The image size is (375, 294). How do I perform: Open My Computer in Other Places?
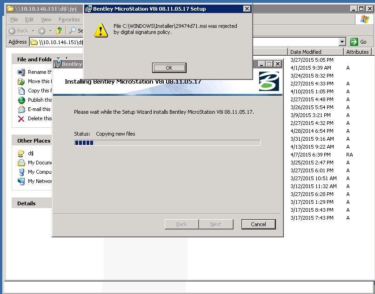(40, 172)
